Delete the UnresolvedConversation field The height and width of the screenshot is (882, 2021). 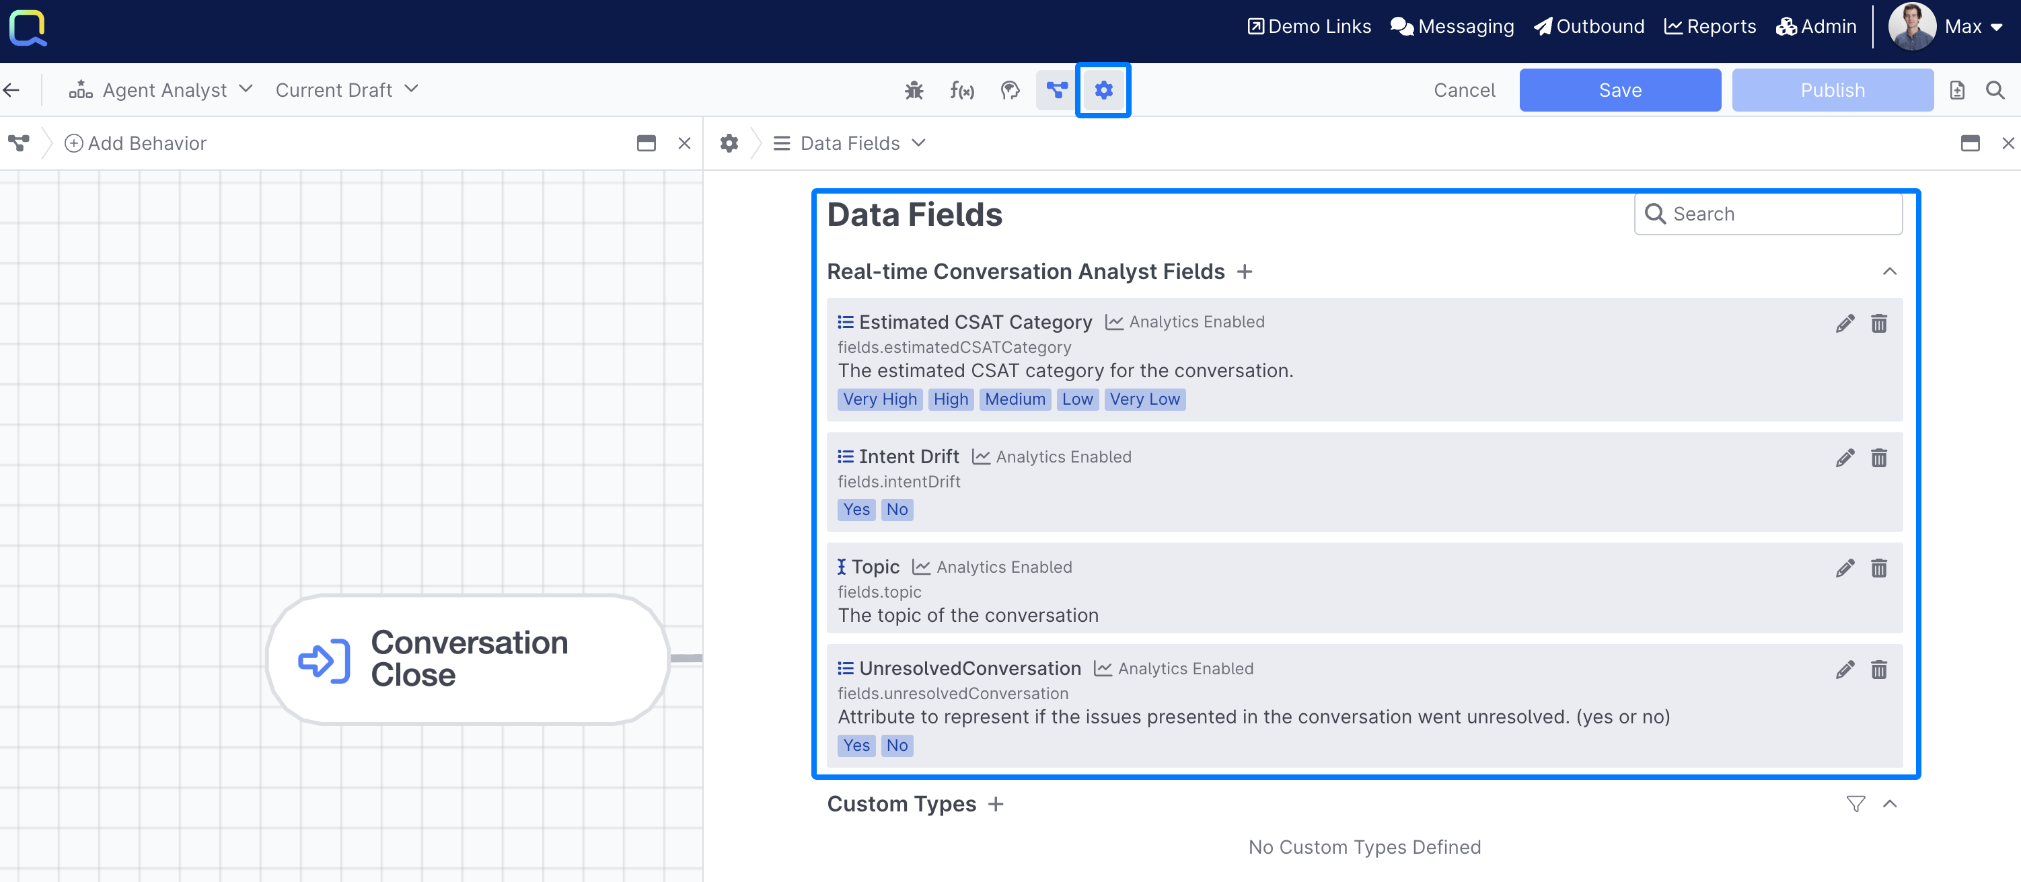point(1878,670)
